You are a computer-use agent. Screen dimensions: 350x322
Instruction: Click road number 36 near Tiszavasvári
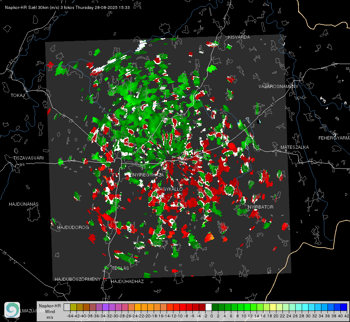point(22,165)
